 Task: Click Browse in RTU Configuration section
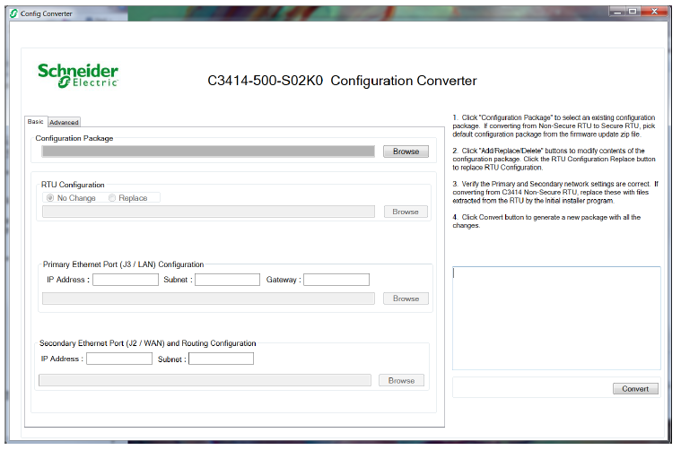coord(406,212)
